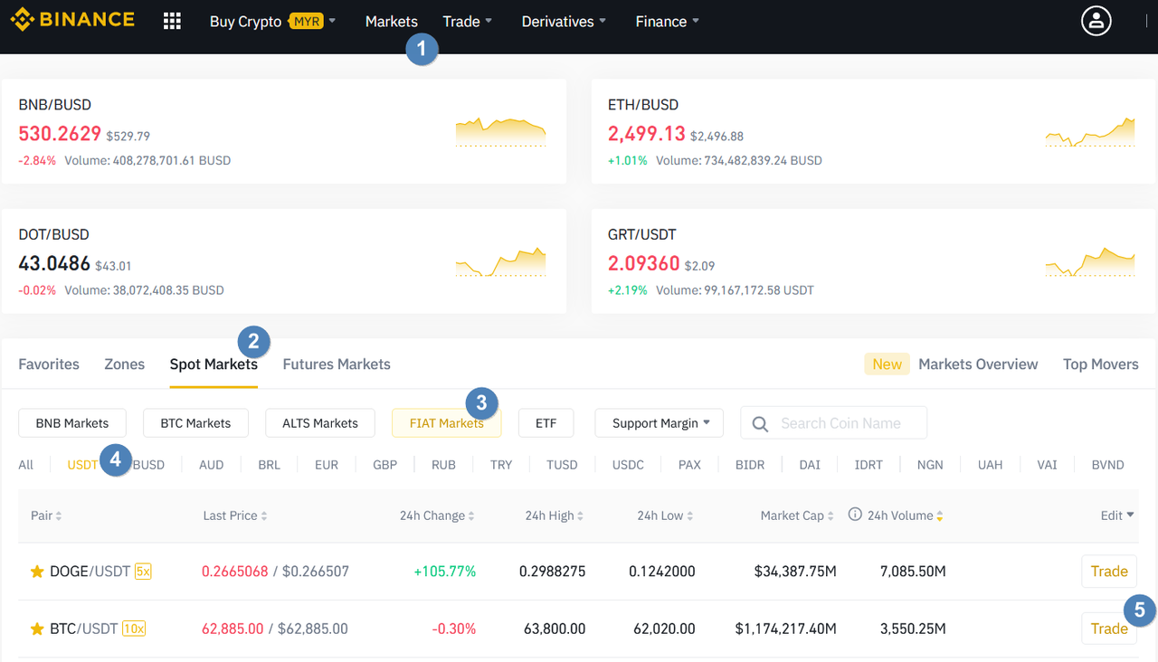Viewport: 1158px width, 662px height.
Task: Open the Edit columns dropdown
Action: [1117, 515]
